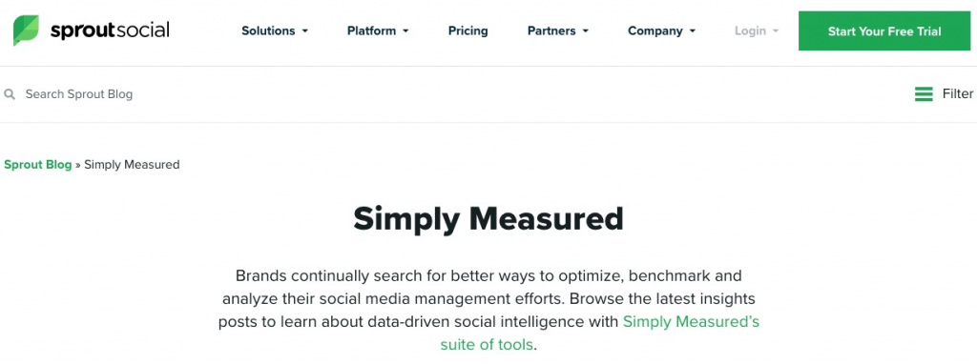Click the Filter label text
This screenshot has width=977, height=364.
958,94
